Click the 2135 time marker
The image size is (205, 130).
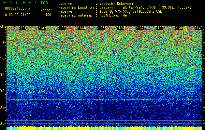pos(101,28)
